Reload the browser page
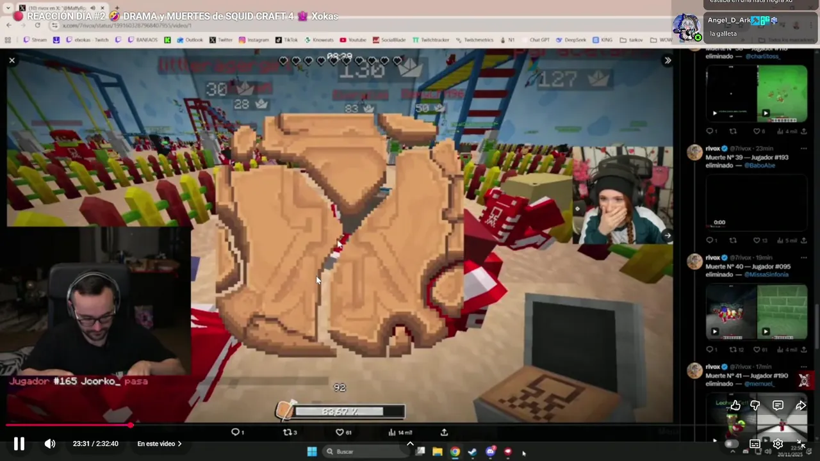 tap(37, 25)
